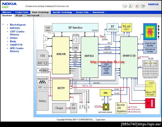This screenshot has width=162, height=127.
Task: Click the VIBRA block
Action: click(x=45, y=71)
